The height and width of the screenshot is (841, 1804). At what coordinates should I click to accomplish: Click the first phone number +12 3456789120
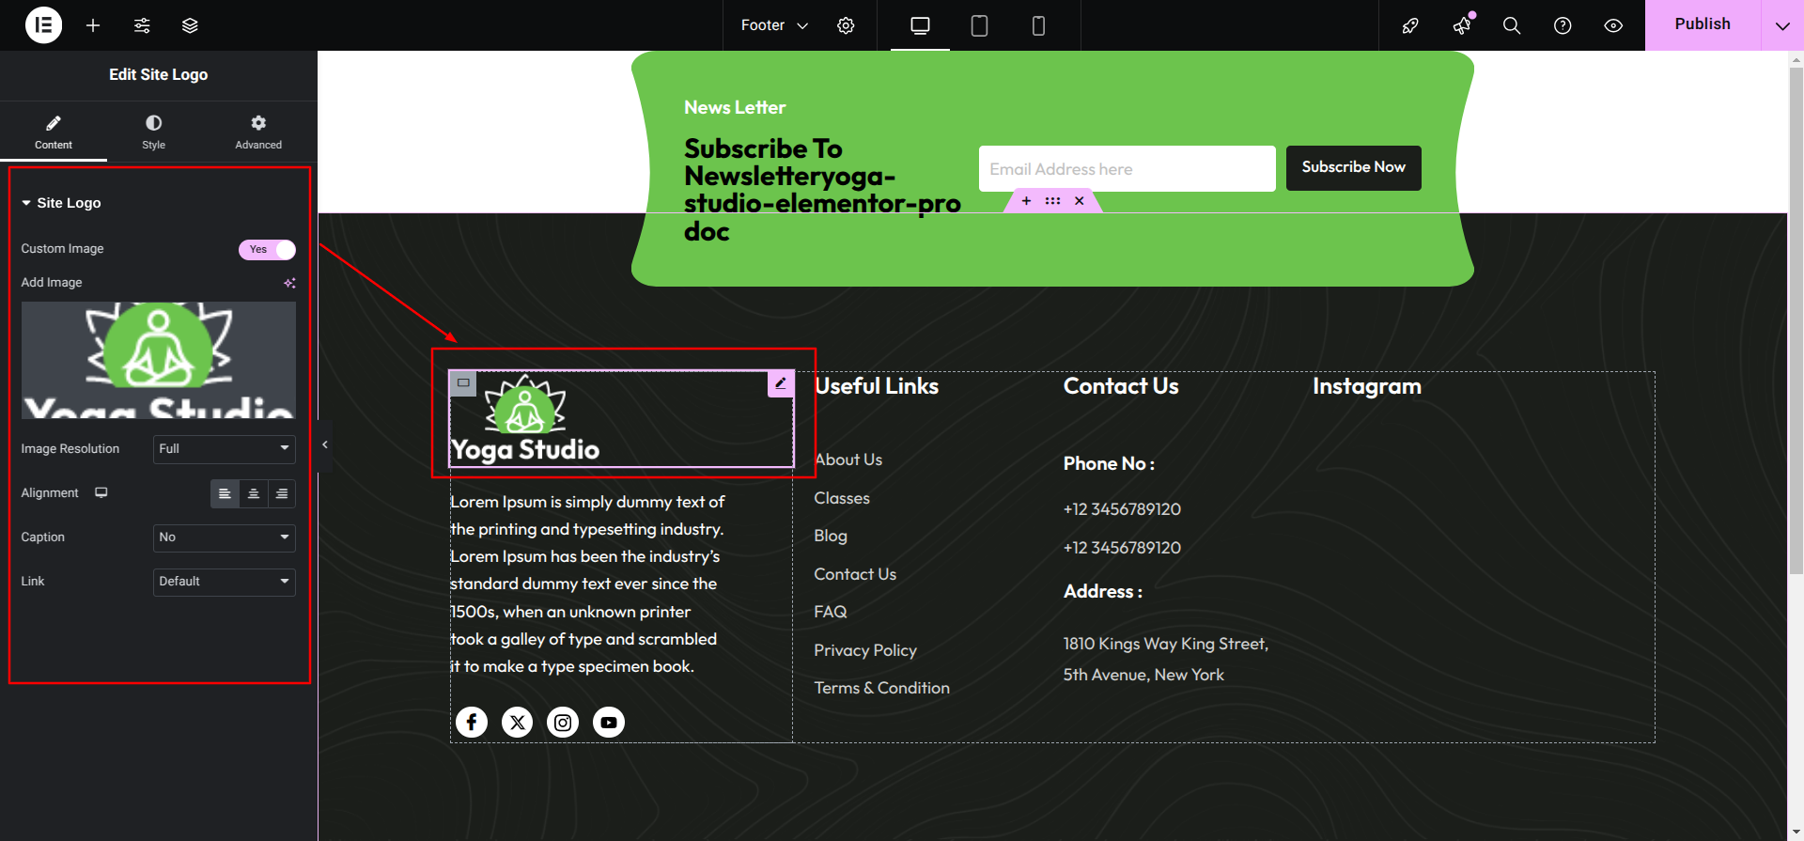[x=1122, y=509]
